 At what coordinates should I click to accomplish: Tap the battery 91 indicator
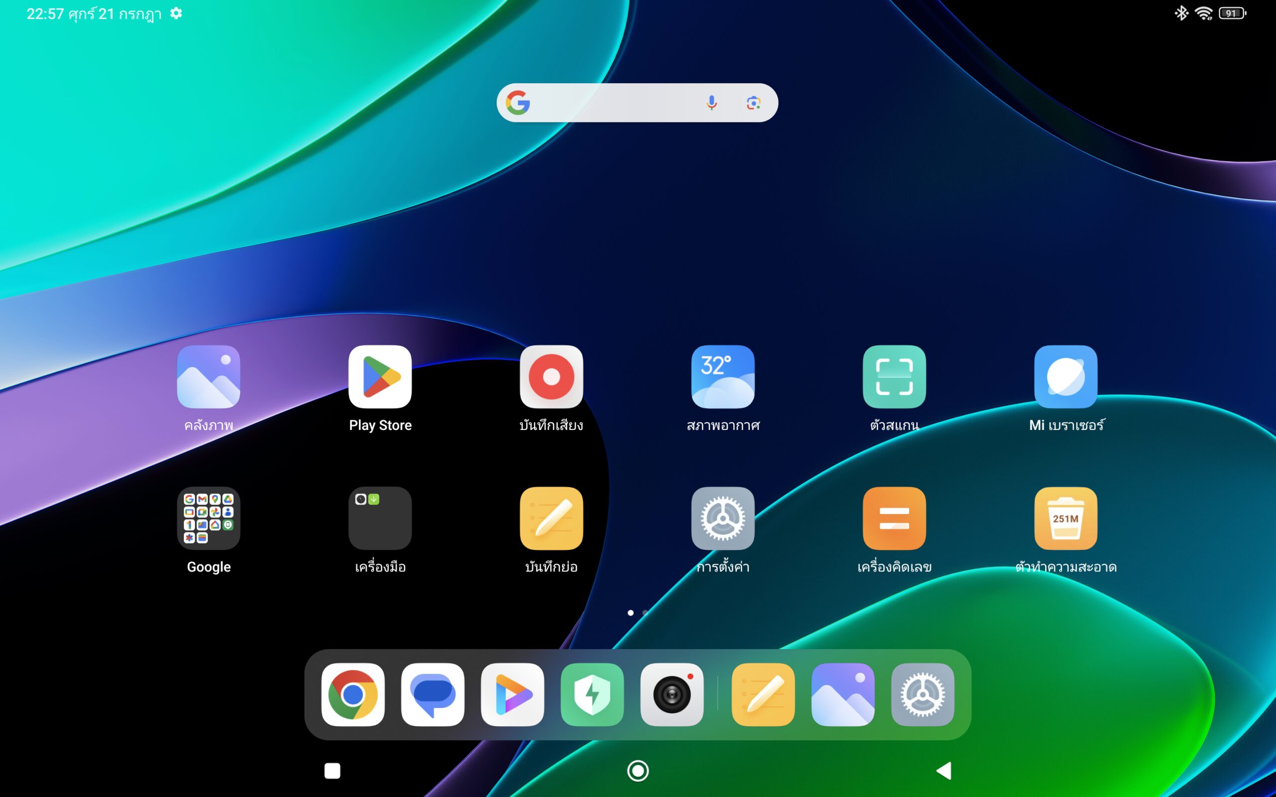point(1232,13)
